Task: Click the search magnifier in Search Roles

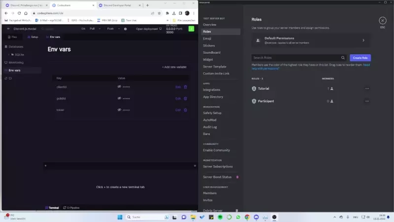Action: [343, 58]
